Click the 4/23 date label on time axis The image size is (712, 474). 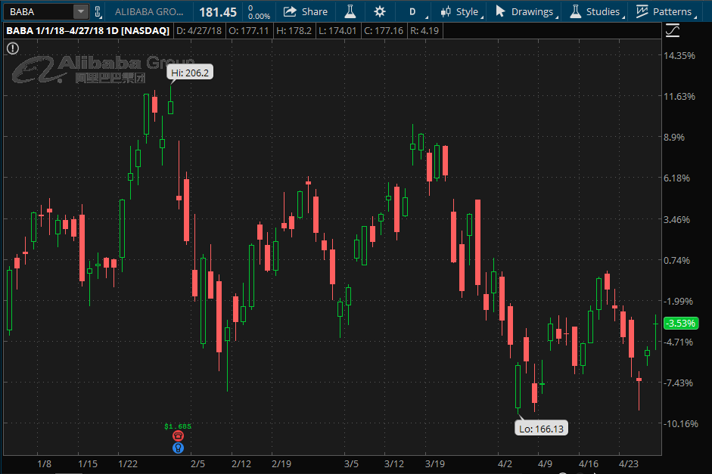click(629, 464)
